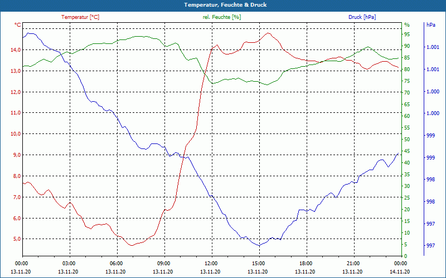Click the red '°C' axis unit label
Viewport: 446px width, 278px height.
pyautogui.click(x=18, y=24)
